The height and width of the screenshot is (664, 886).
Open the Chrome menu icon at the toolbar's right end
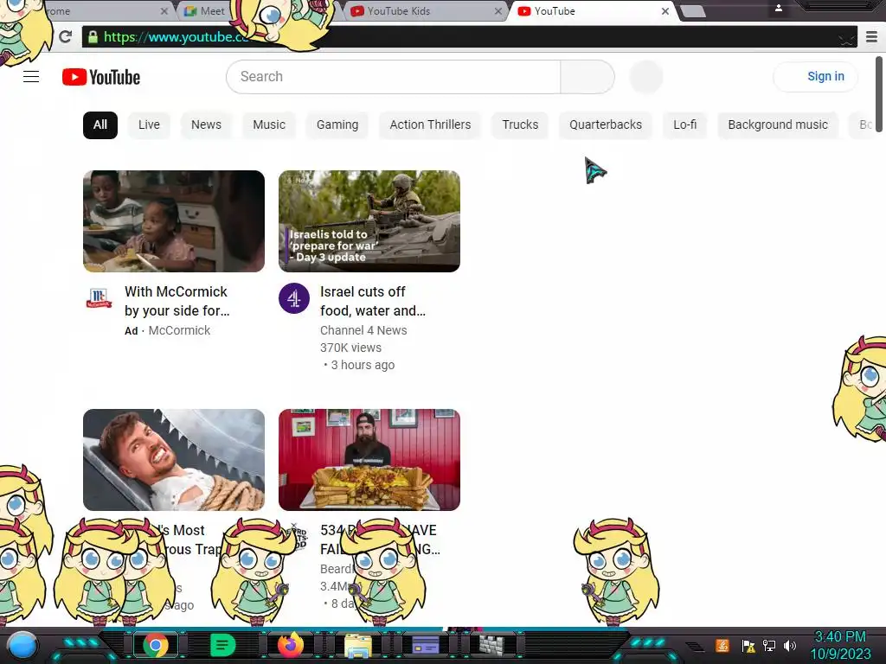coord(871,37)
